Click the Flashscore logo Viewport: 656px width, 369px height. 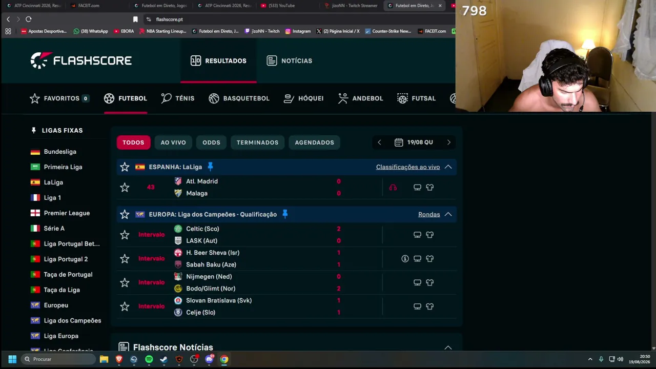coord(81,60)
